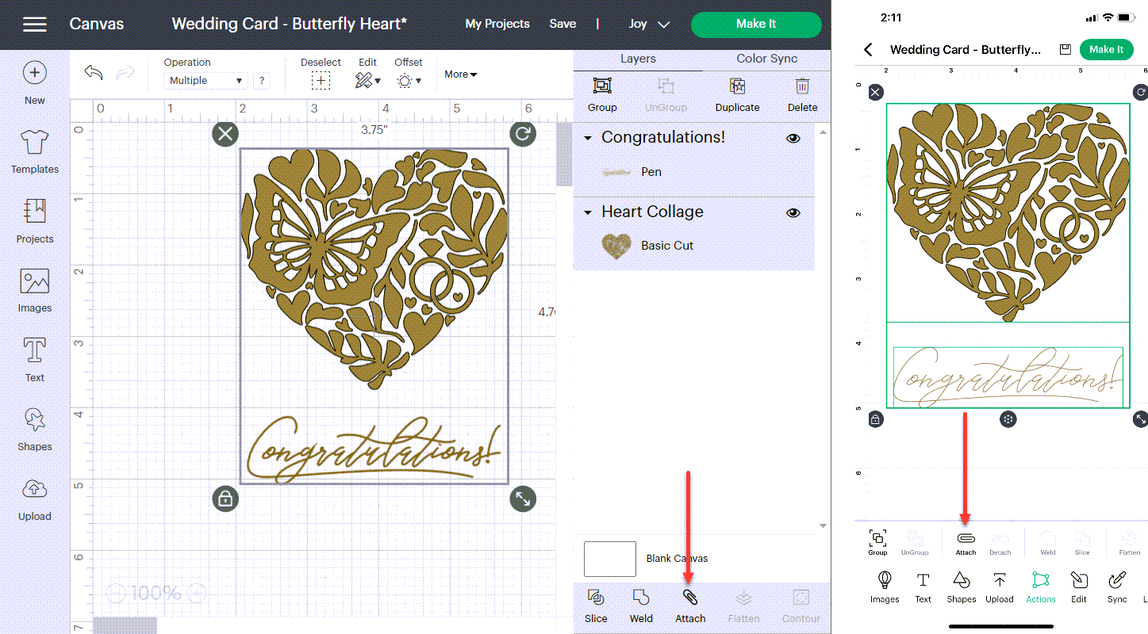Open the Operation dropdown showing Multiple
Image resolution: width=1148 pixels, height=634 pixels.
(205, 80)
